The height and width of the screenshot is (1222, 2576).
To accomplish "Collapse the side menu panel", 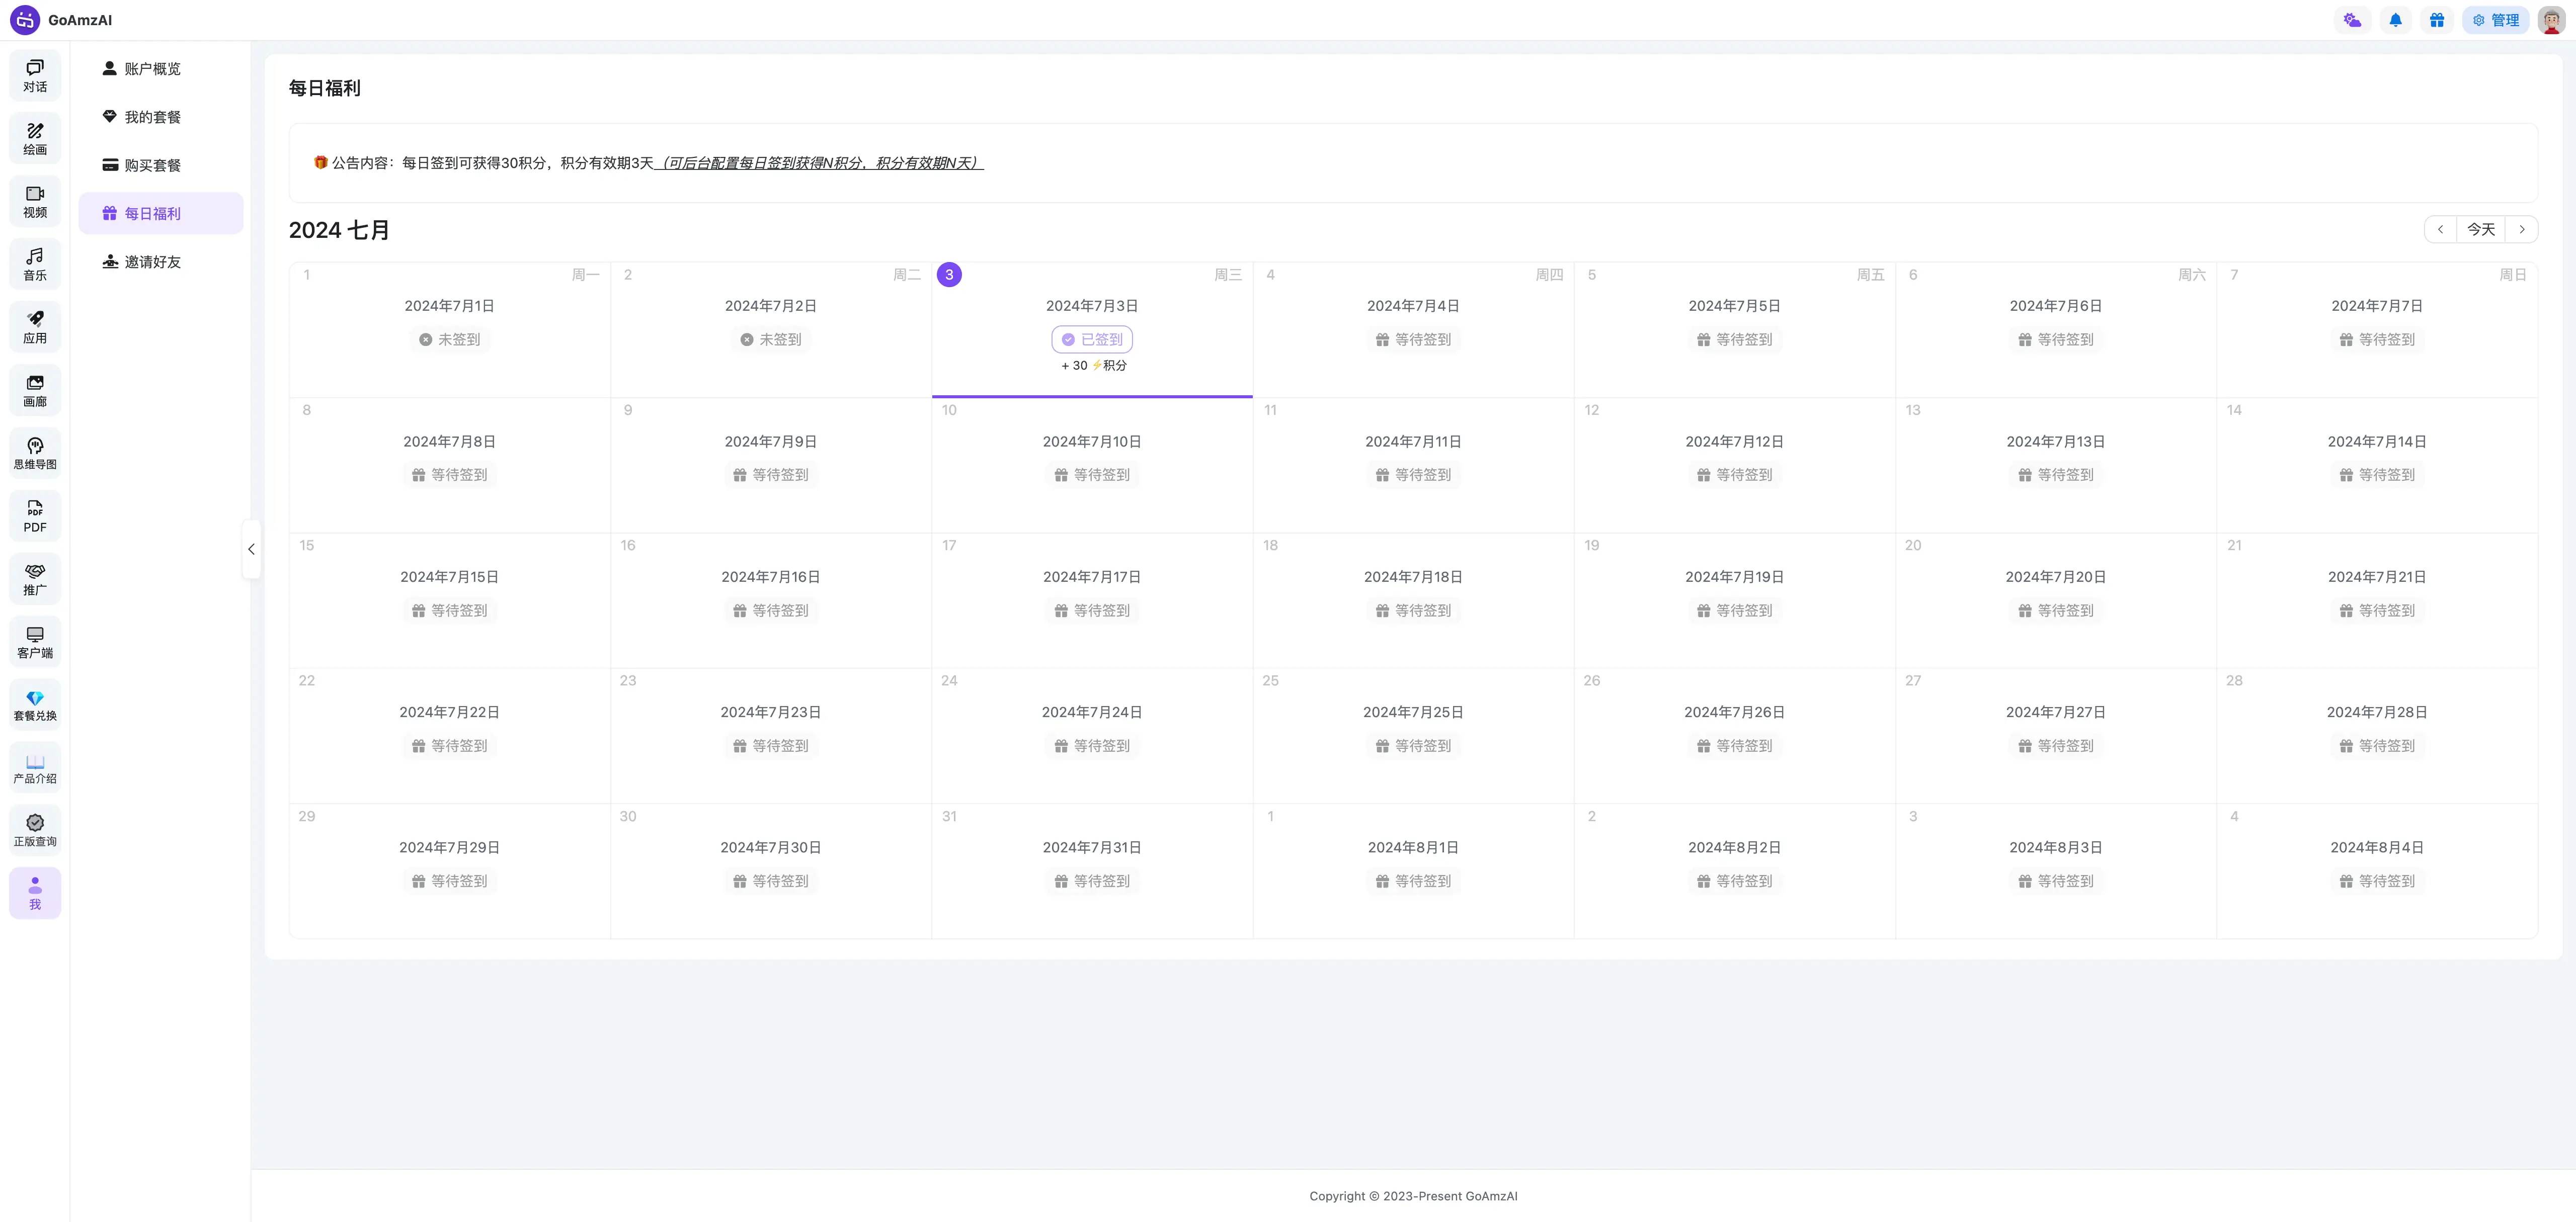I will coord(251,549).
